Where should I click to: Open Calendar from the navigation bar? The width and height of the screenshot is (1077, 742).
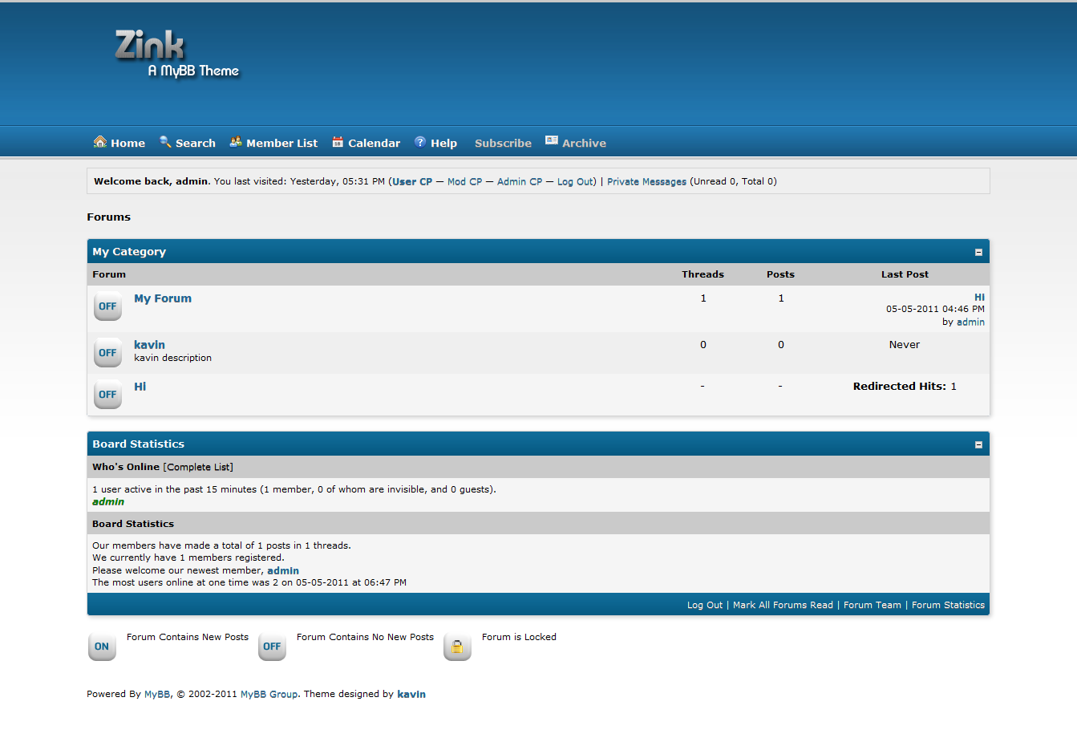tap(375, 144)
